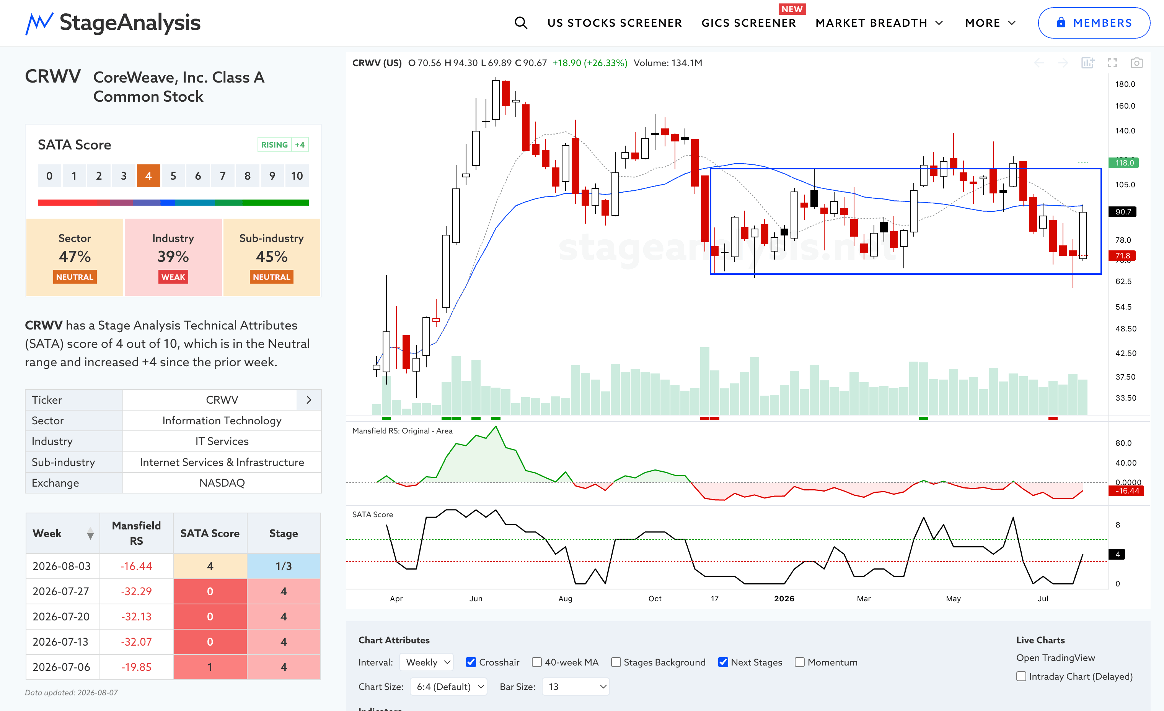Take chart snapshot with camera icon
This screenshot has width=1164, height=711.
tap(1136, 63)
